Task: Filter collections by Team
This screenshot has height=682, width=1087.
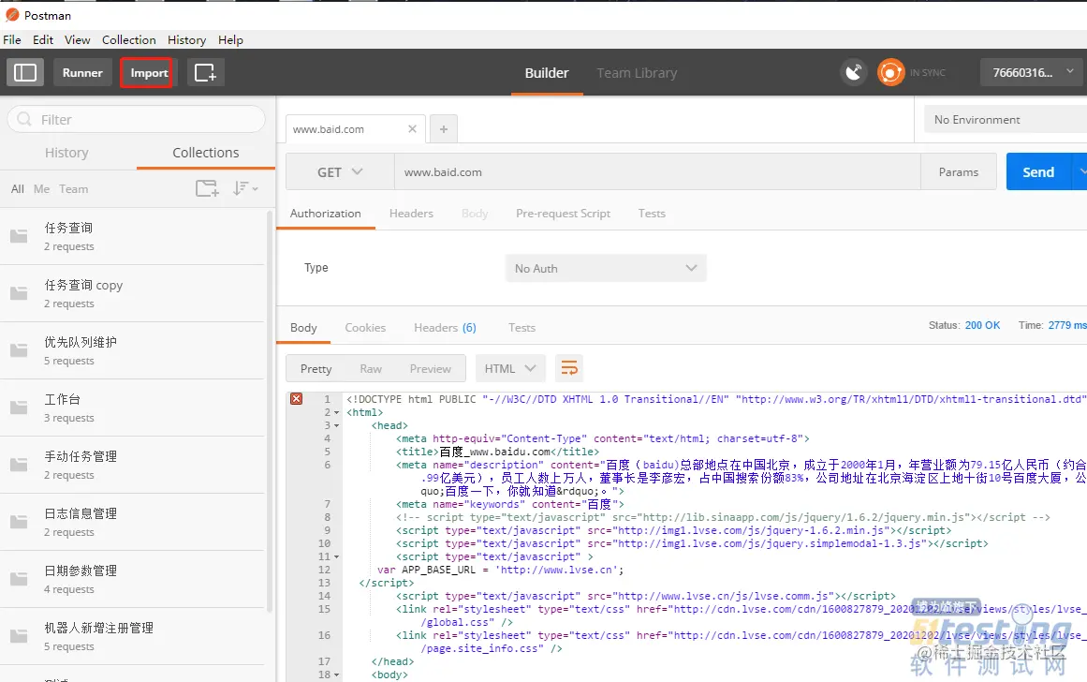Action: [73, 188]
